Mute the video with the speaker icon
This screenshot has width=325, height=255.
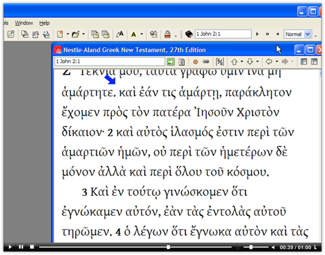click(273, 247)
